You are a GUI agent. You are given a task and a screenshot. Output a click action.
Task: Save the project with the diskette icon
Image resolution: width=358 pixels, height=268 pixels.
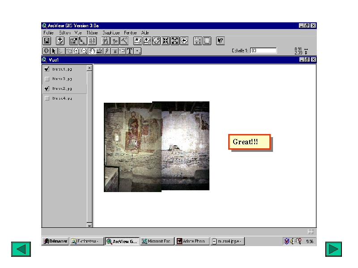tap(47, 41)
